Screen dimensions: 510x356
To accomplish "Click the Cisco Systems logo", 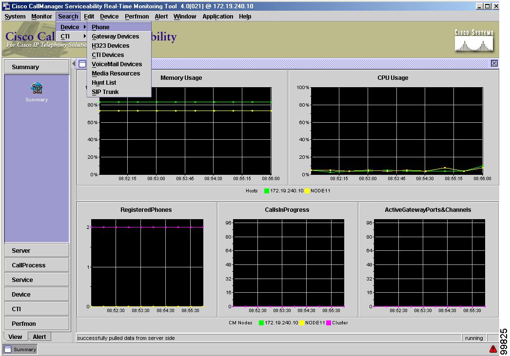I will pos(474,40).
